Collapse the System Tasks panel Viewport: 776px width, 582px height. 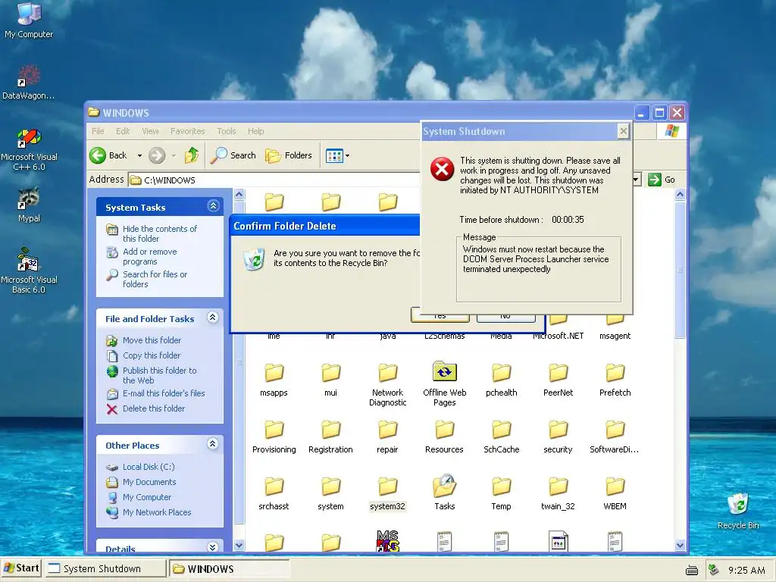point(213,206)
